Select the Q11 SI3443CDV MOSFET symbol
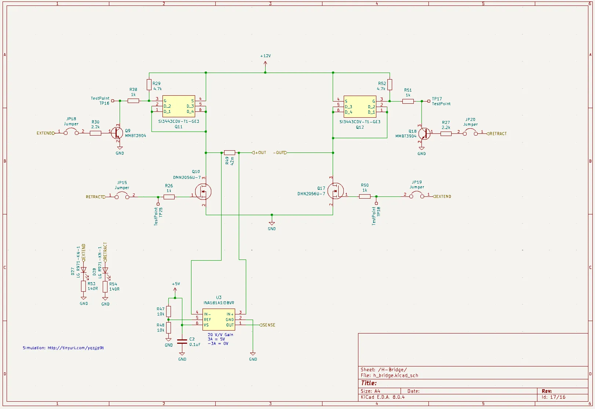The width and height of the screenshot is (595, 409). pos(178,106)
